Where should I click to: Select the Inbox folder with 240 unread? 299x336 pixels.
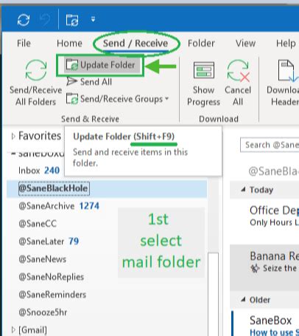pyautogui.click(x=39, y=171)
